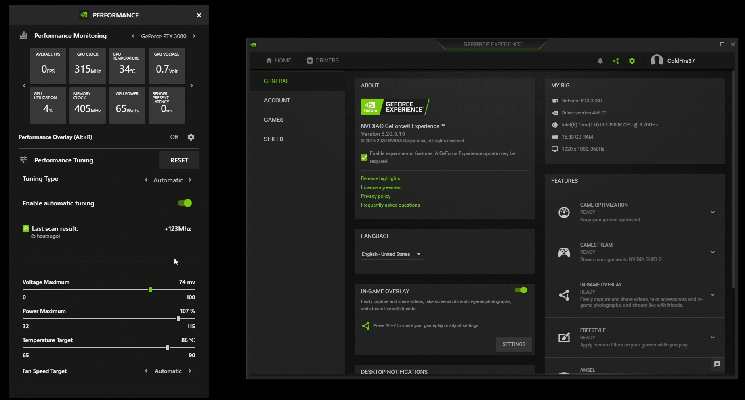Image resolution: width=745 pixels, height=400 pixels.
Task: Click the Performance Monitoring chart icon
Action: [x=23, y=35]
